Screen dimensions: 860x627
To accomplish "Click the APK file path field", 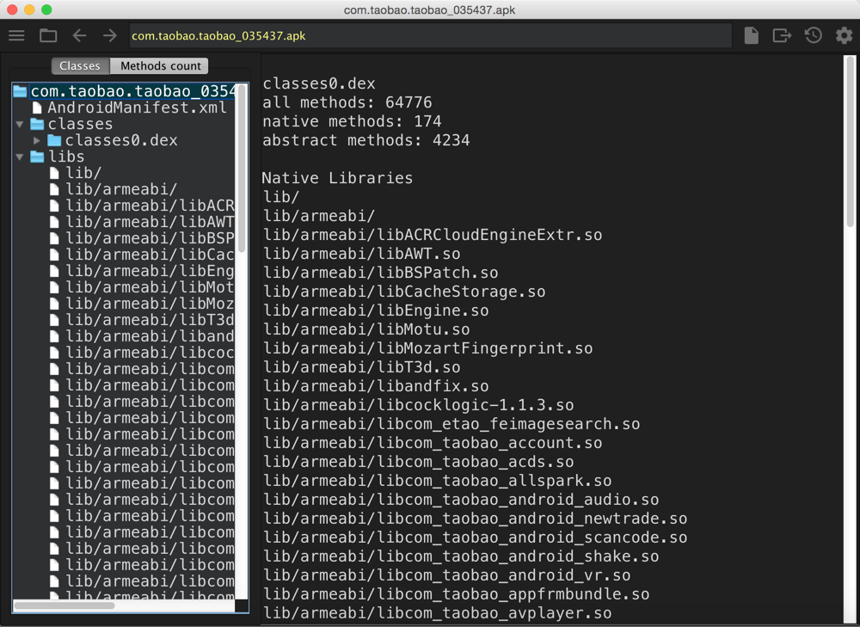I will point(430,36).
